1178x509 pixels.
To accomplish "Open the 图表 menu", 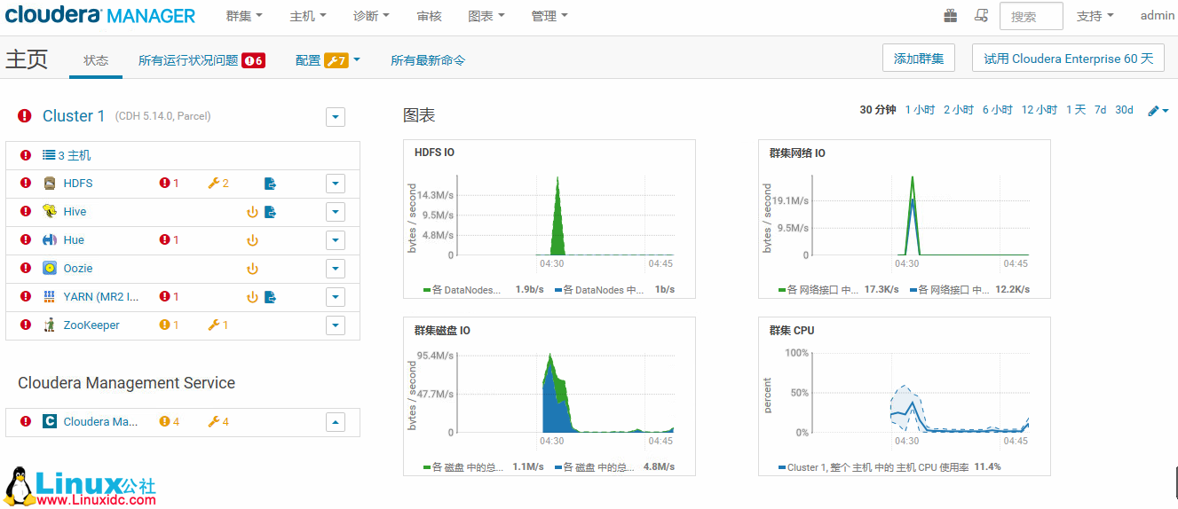I will click(486, 16).
